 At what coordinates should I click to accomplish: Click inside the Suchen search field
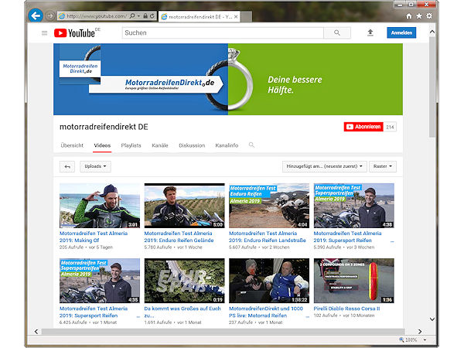click(223, 32)
